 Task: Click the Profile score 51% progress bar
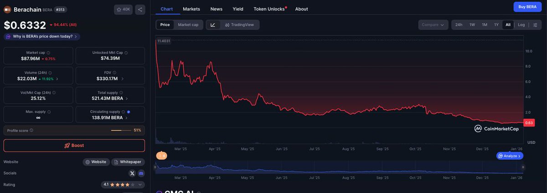(x=121, y=130)
